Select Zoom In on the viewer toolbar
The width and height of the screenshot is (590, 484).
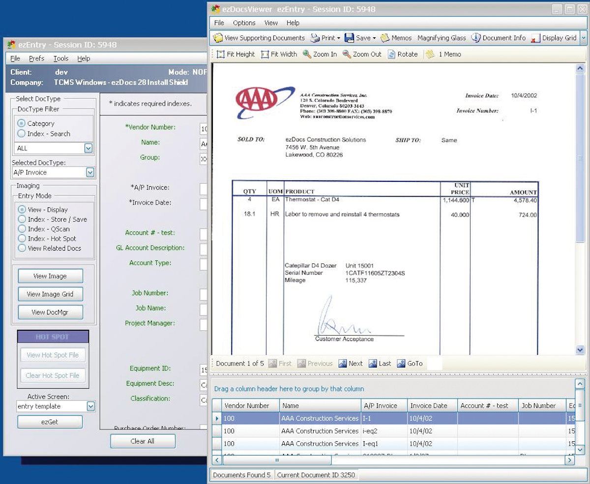click(x=320, y=55)
